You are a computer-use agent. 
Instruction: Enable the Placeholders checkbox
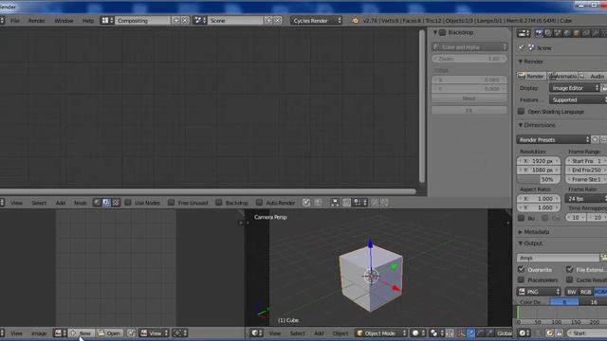pos(521,279)
